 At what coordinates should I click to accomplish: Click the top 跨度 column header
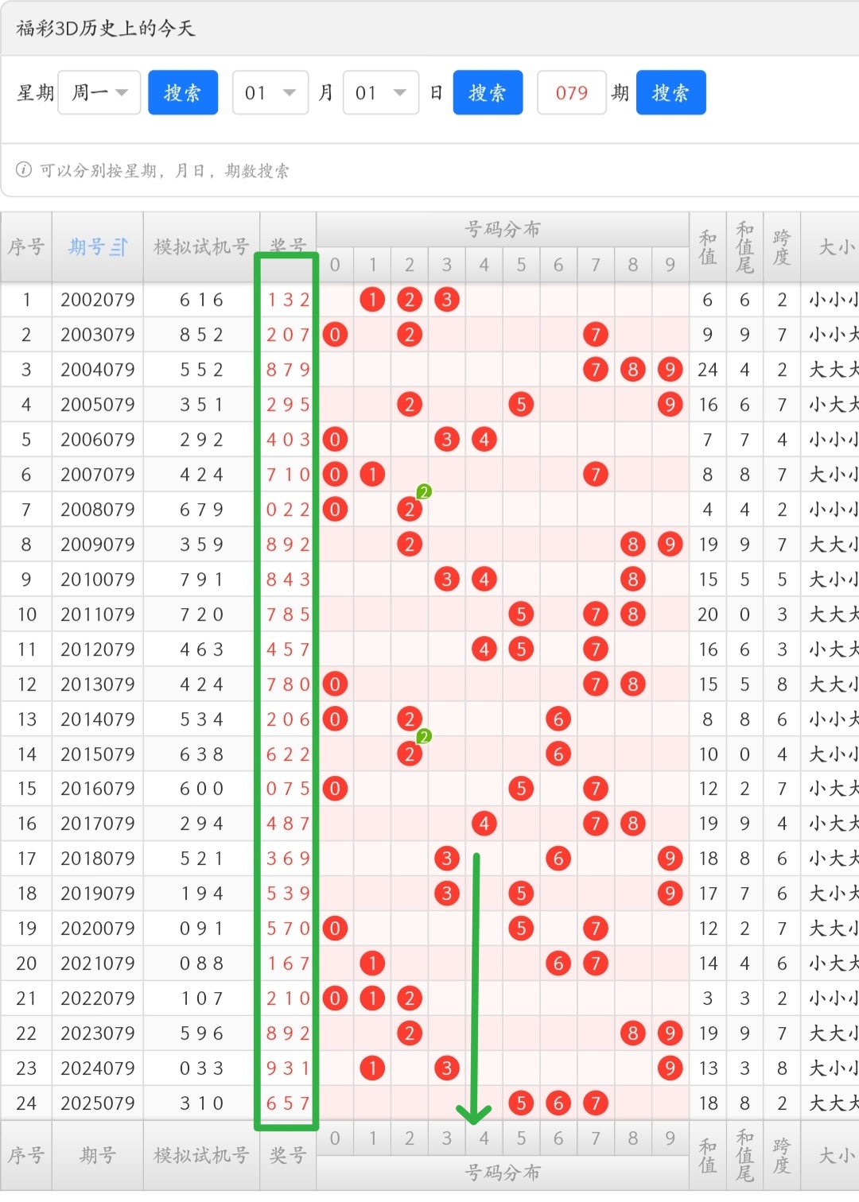pos(782,247)
